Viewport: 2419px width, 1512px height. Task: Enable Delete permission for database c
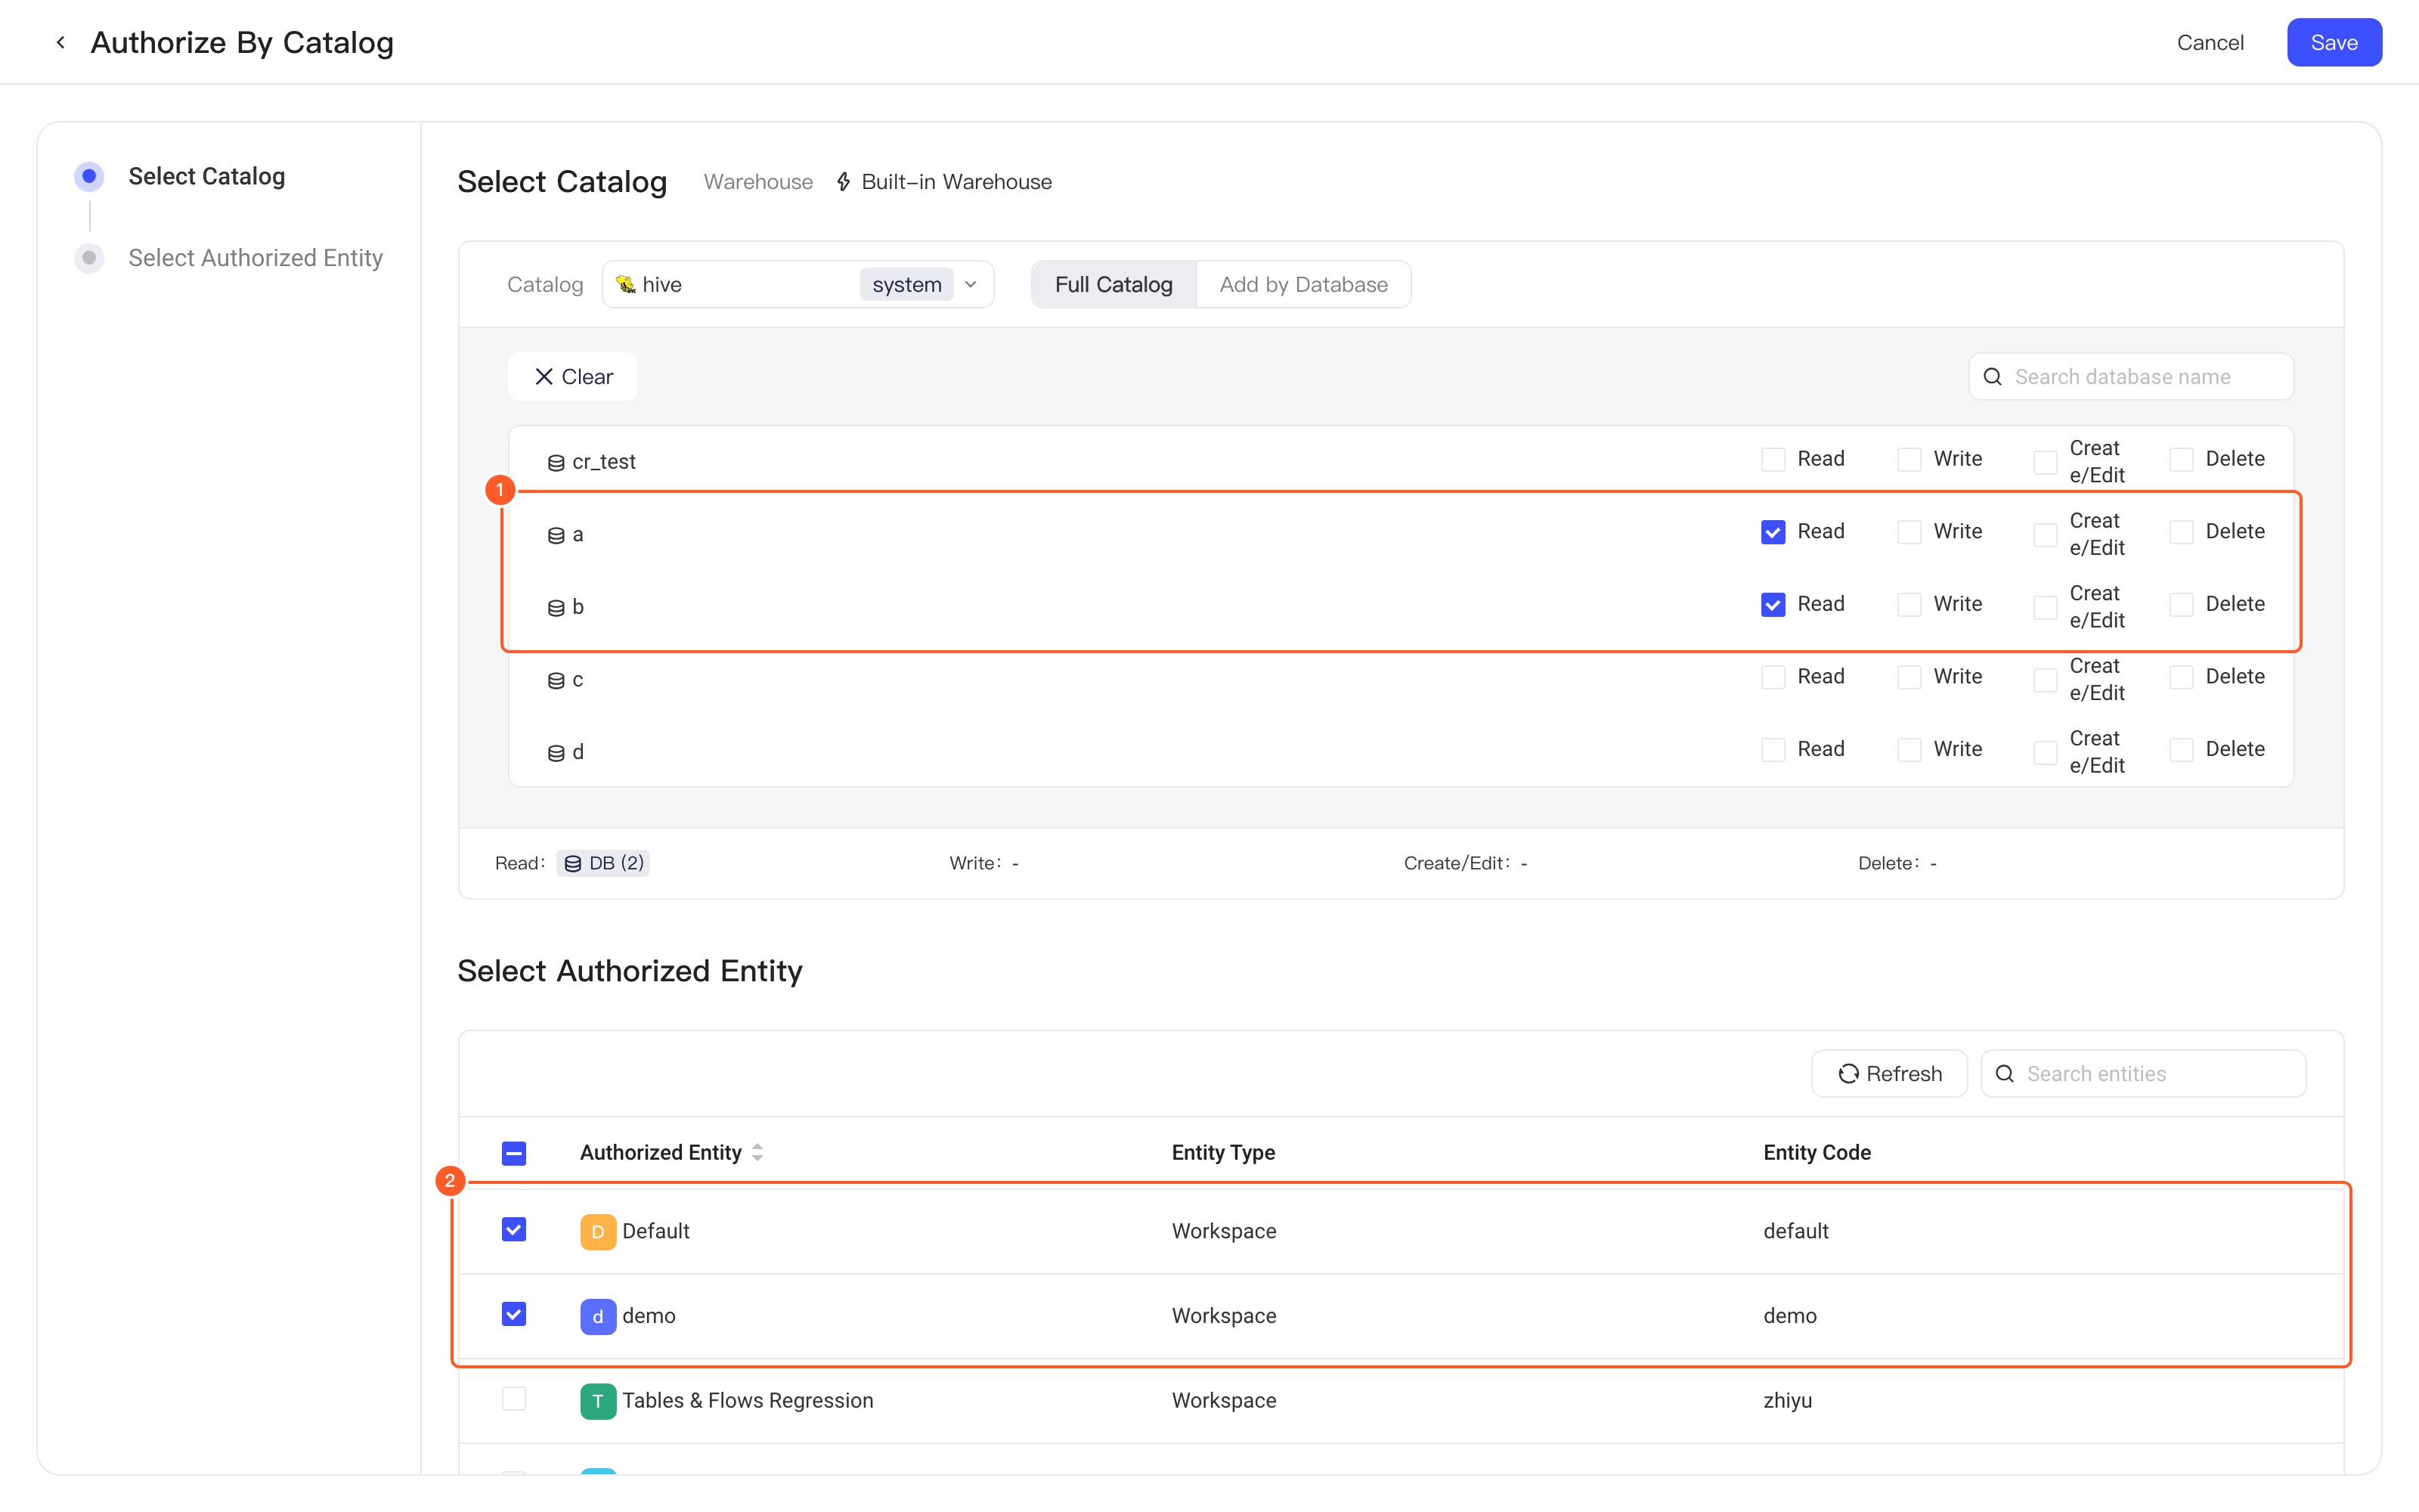click(x=2181, y=677)
